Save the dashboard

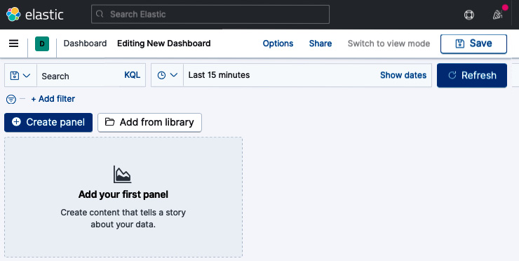tap(473, 43)
